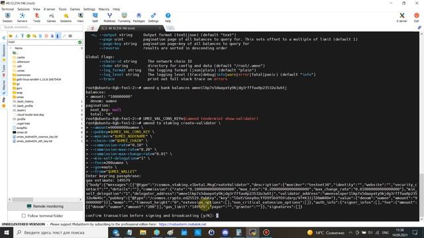Open Telegram from the taskbar
This screenshot has width=424, height=238.
coord(116,232)
